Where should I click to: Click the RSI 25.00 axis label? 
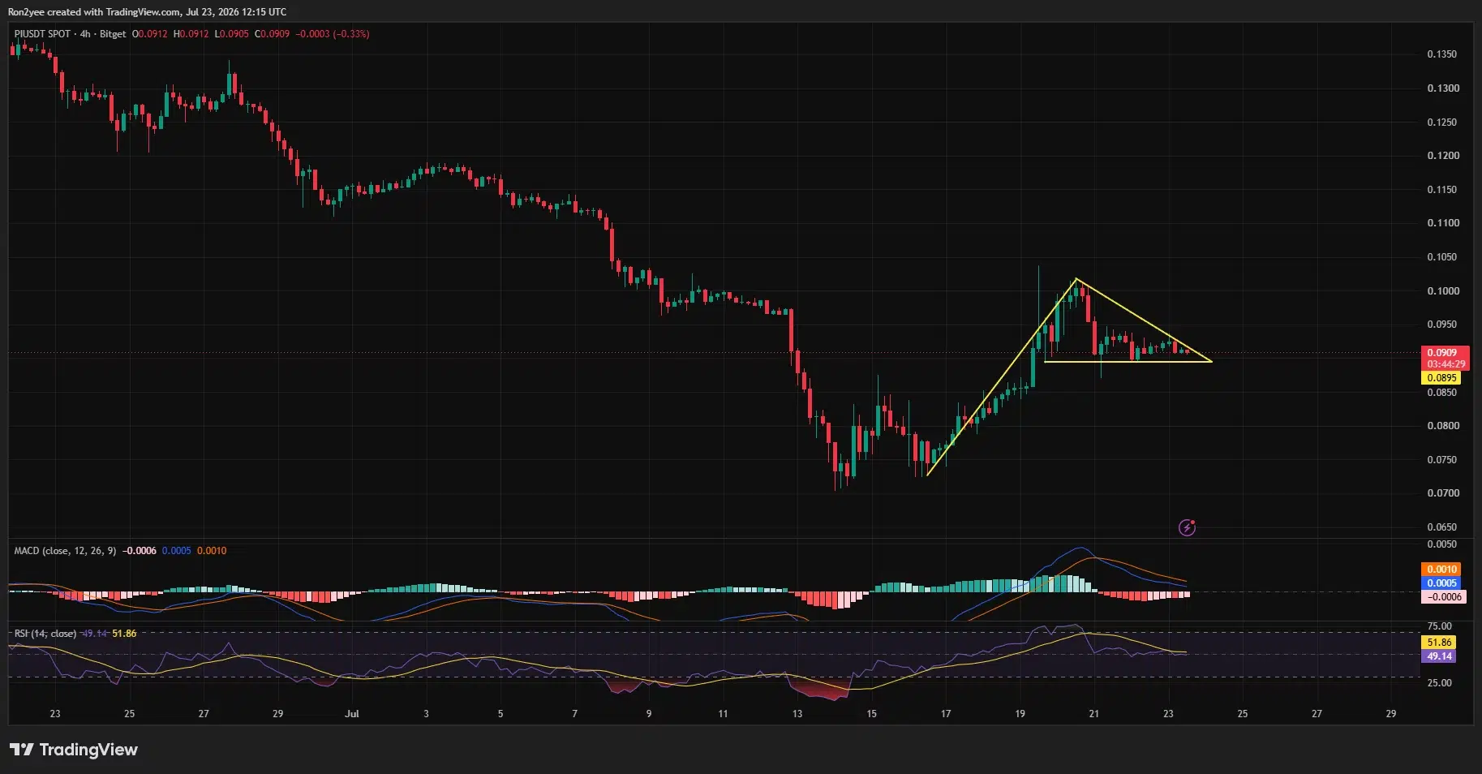pyautogui.click(x=1440, y=683)
